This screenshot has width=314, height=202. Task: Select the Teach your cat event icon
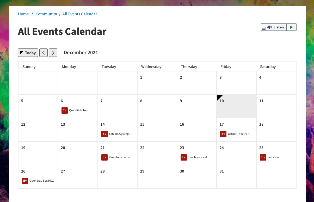point(184,157)
